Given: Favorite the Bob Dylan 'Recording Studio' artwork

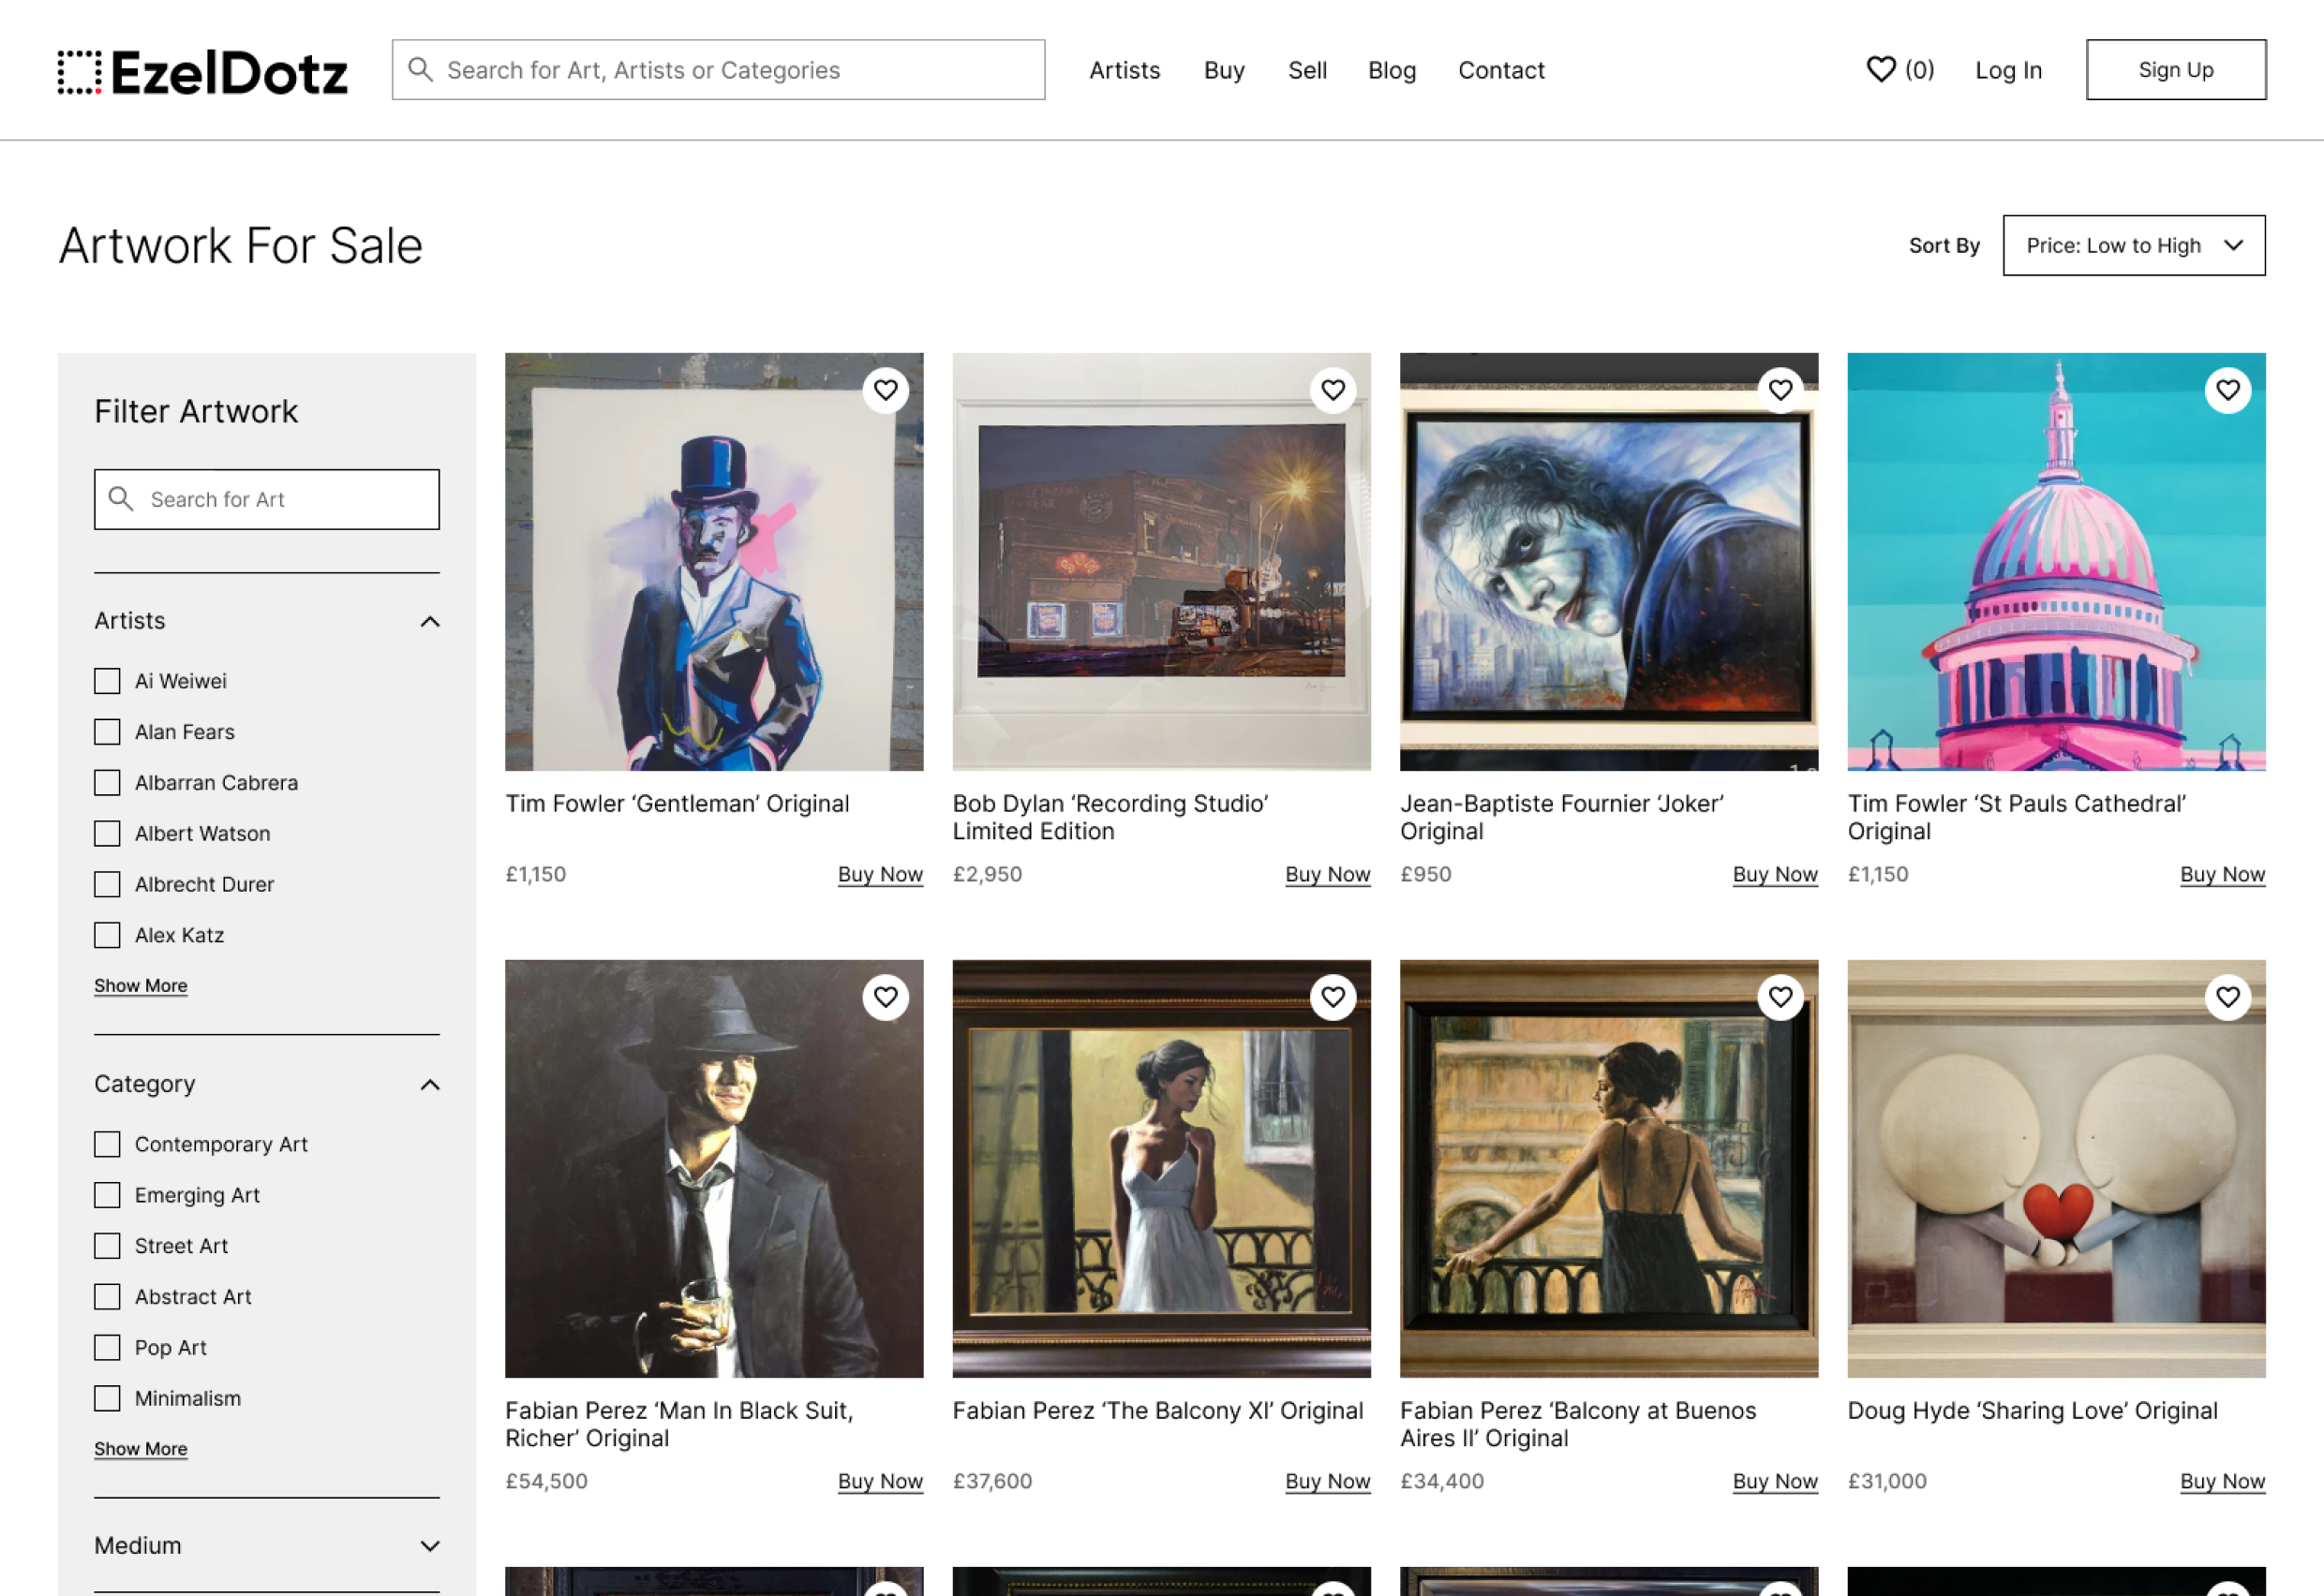Looking at the screenshot, I should click(1333, 390).
